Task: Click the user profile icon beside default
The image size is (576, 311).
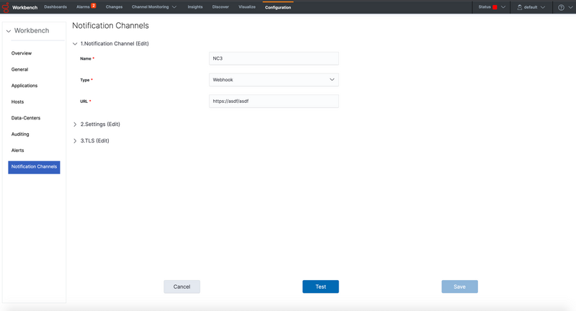Action: (x=520, y=7)
